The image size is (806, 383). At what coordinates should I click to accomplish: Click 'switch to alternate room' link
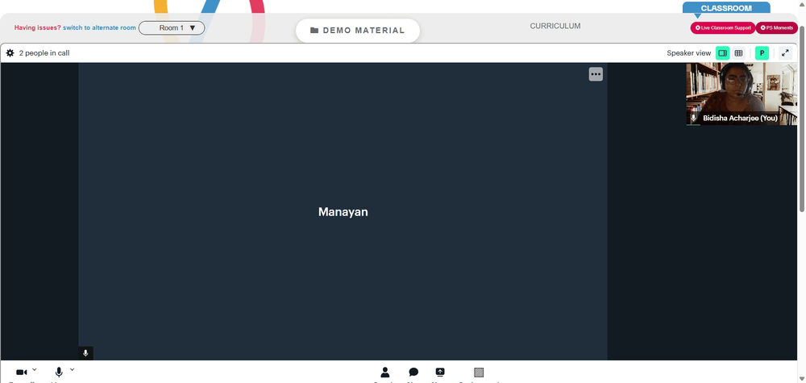[x=99, y=27]
